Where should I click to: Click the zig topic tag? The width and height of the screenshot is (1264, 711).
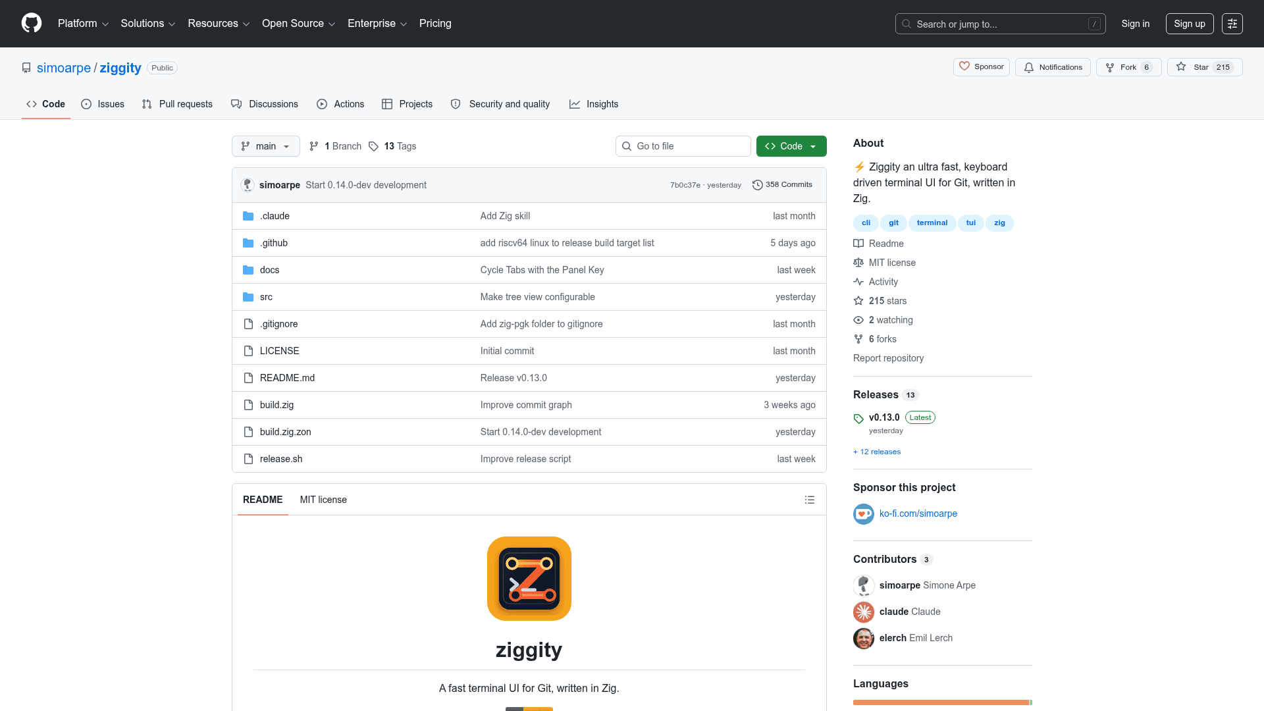(999, 223)
